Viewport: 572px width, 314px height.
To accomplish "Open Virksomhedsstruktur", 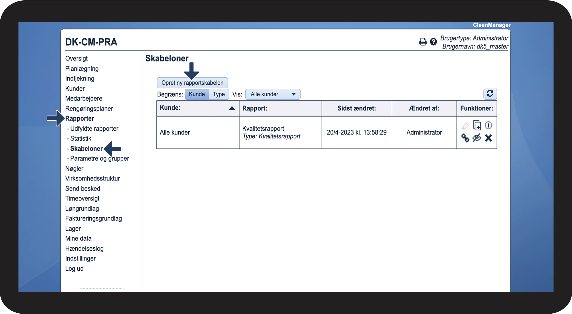I will [x=93, y=179].
